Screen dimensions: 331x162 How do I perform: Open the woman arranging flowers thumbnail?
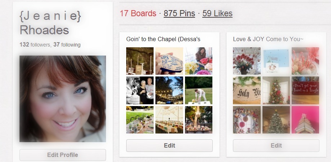point(198,61)
